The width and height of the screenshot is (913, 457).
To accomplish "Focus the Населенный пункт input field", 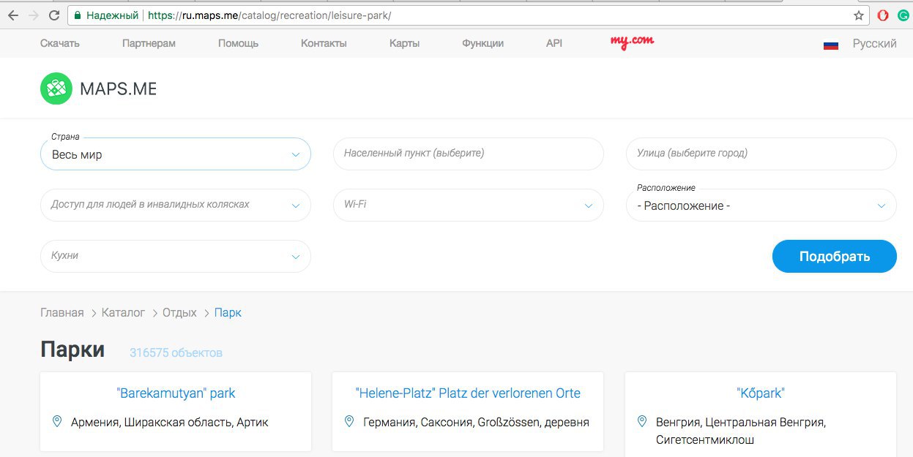I will (x=469, y=154).
